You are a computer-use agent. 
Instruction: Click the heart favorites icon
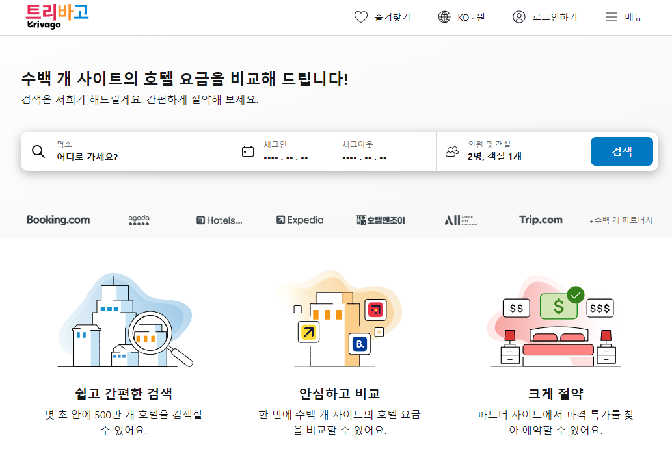[361, 17]
